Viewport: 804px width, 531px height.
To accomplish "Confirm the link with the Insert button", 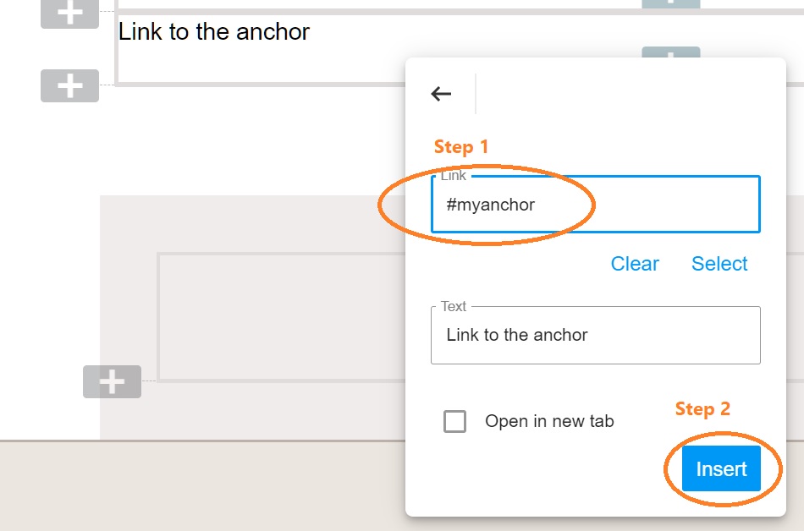I will (x=721, y=468).
